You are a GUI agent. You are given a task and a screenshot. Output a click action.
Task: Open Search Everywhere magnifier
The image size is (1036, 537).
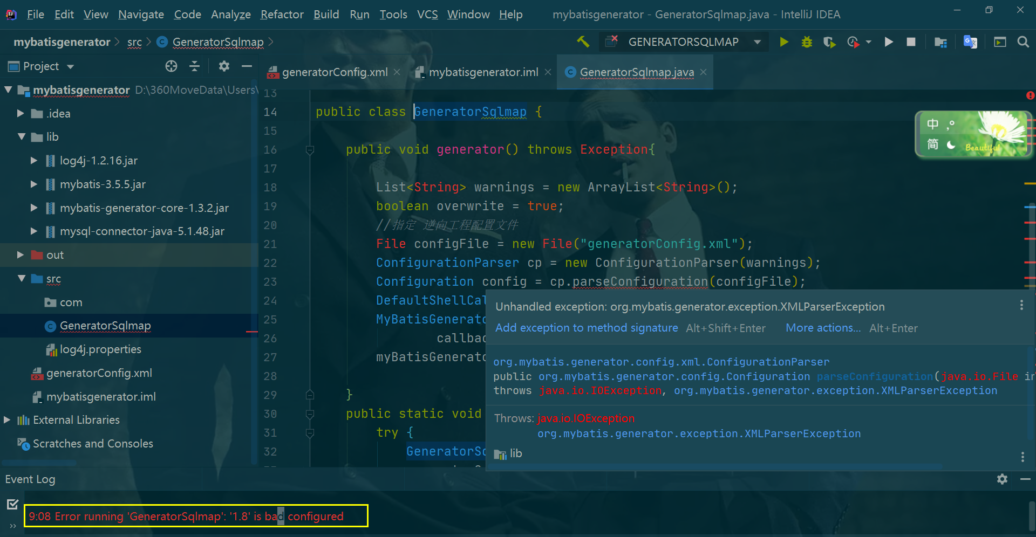[1023, 42]
